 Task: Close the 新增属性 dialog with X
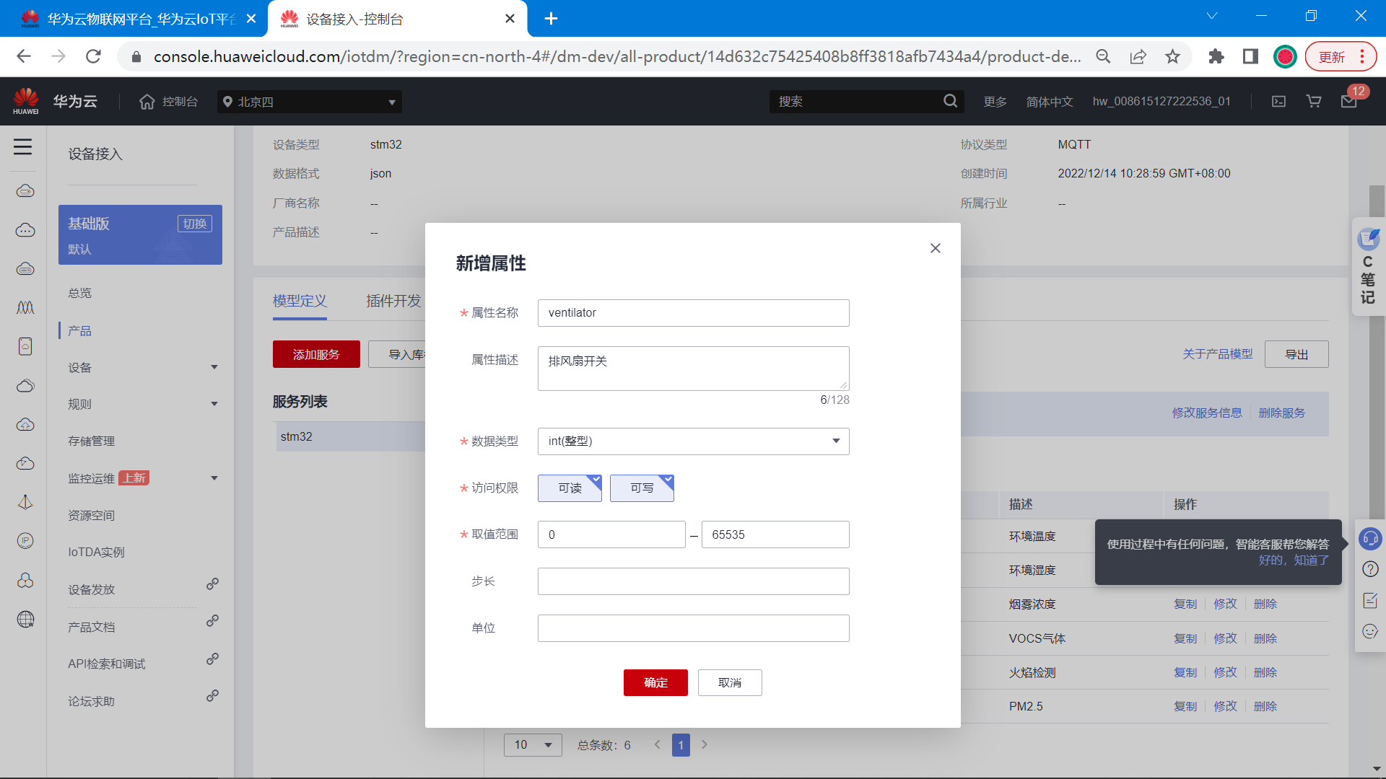[935, 248]
